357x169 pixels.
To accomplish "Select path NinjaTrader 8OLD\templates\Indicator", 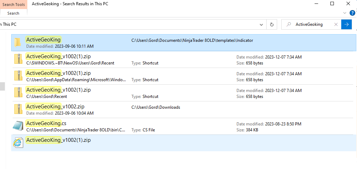I will click(192, 40).
